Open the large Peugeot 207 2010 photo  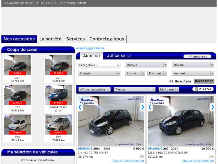[181, 121]
